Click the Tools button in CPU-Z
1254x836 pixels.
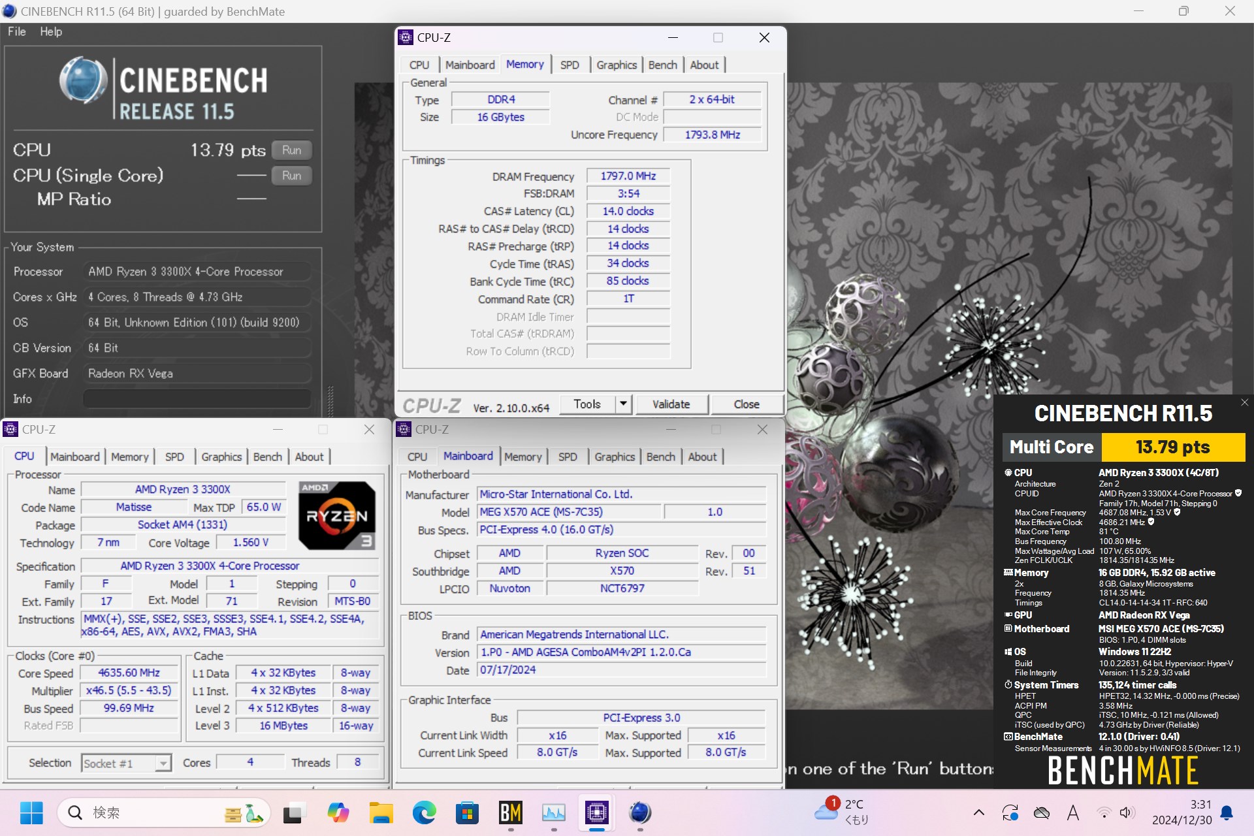[x=587, y=404]
